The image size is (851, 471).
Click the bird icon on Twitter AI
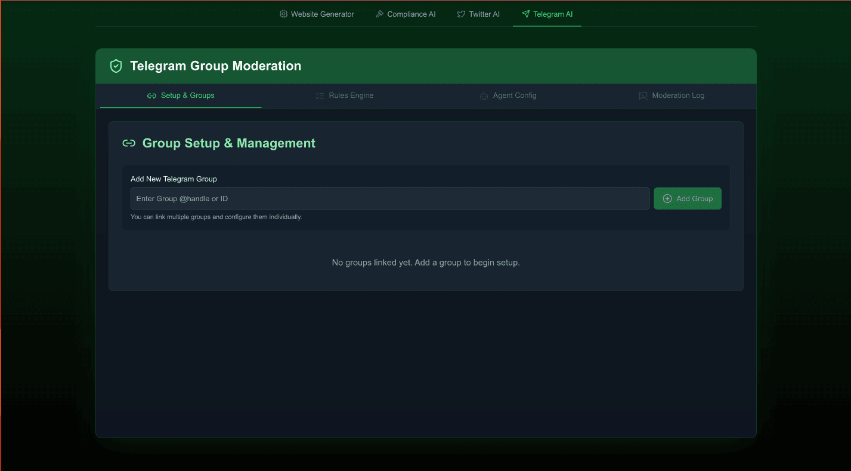pos(461,14)
